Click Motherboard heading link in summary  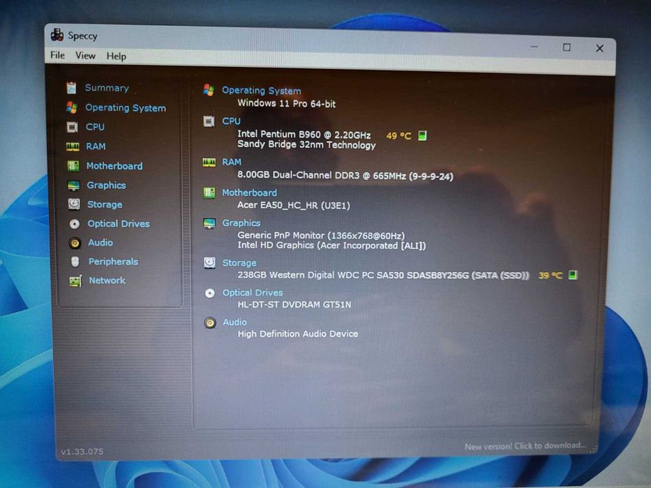pyautogui.click(x=250, y=192)
